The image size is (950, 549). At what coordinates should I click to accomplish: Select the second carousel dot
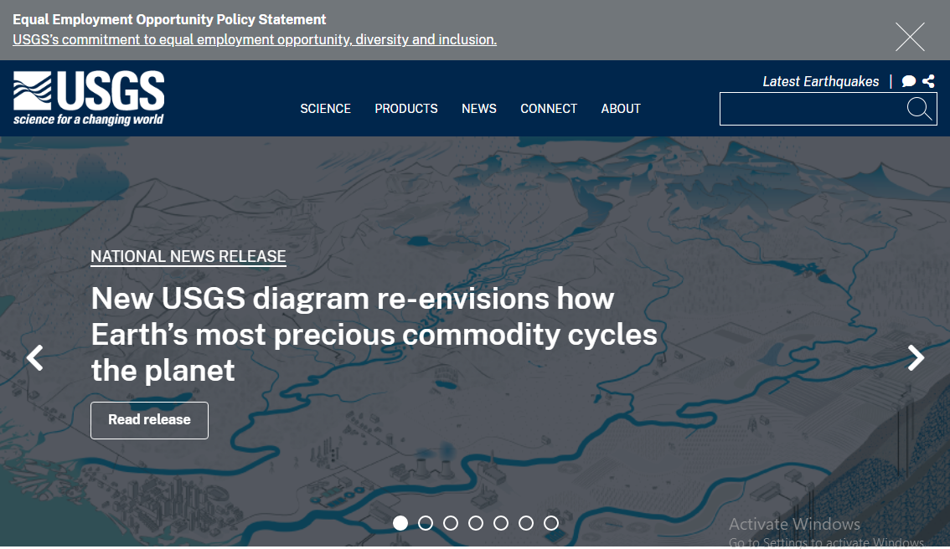coord(426,523)
